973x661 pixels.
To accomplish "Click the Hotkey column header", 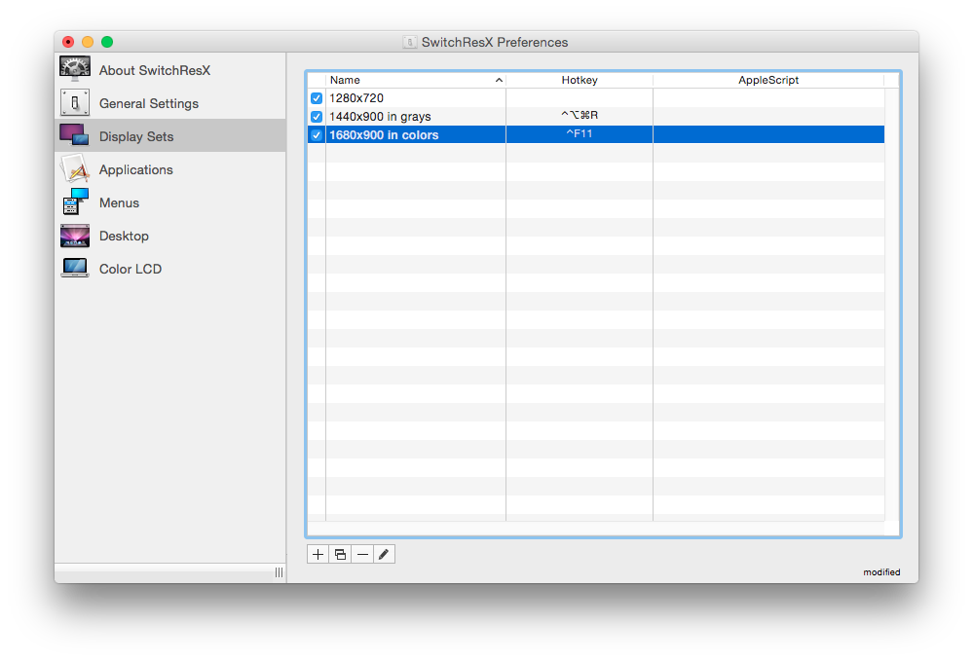I will [x=580, y=80].
